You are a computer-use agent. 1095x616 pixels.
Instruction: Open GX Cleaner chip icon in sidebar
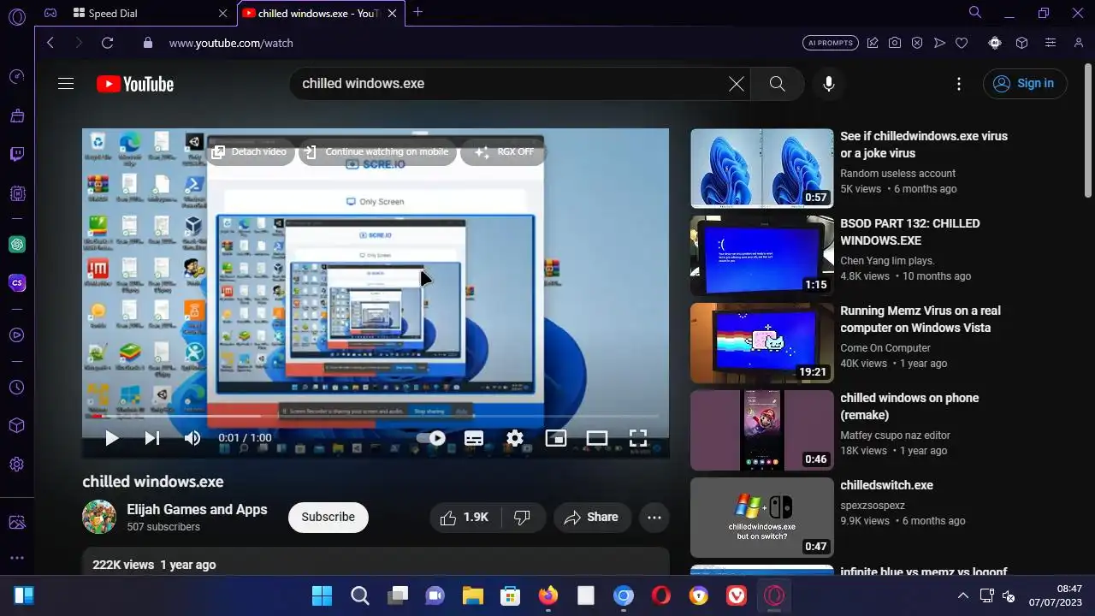pos(17,194)
